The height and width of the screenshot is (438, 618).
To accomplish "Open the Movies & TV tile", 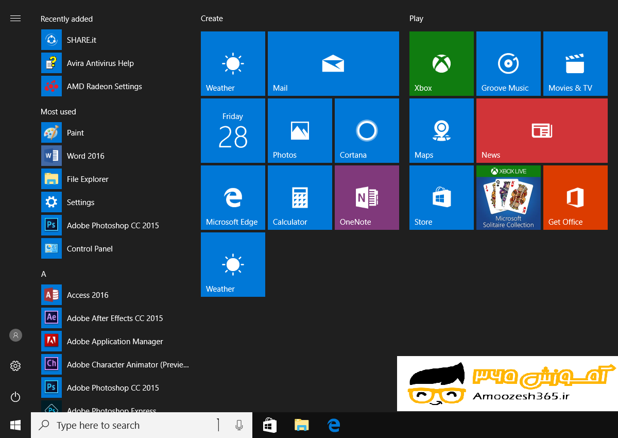I will click(575, 63).
